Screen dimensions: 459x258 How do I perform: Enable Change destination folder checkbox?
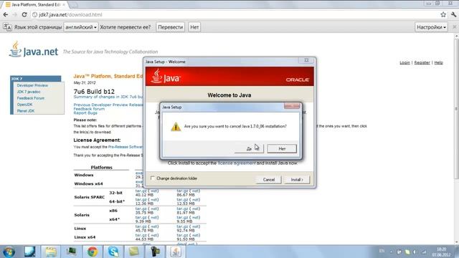pos(152,178)
